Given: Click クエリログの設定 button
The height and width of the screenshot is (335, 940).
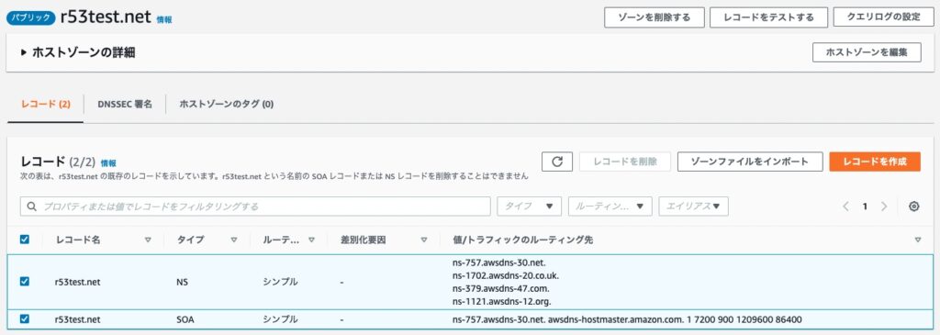Looking at the screenshot, I should (x=884, y=17).
